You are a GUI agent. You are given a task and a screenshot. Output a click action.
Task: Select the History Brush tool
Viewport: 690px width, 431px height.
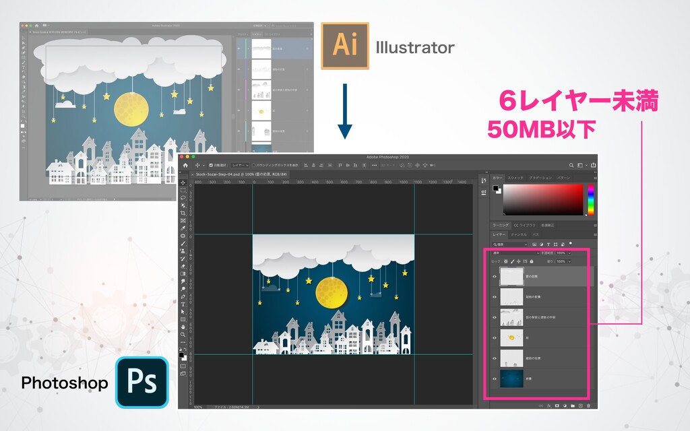tap(183, 259)
